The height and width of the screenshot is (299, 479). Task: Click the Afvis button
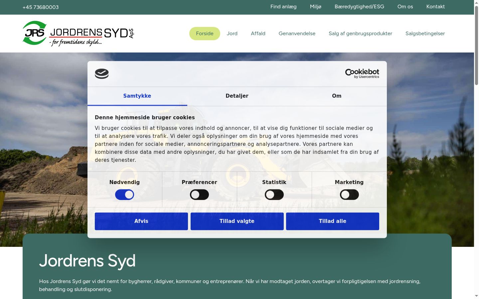point(141,221)
